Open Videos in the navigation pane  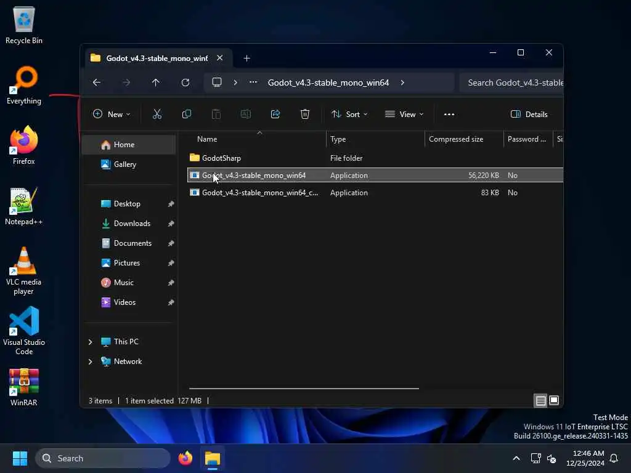tap(129, 302)
